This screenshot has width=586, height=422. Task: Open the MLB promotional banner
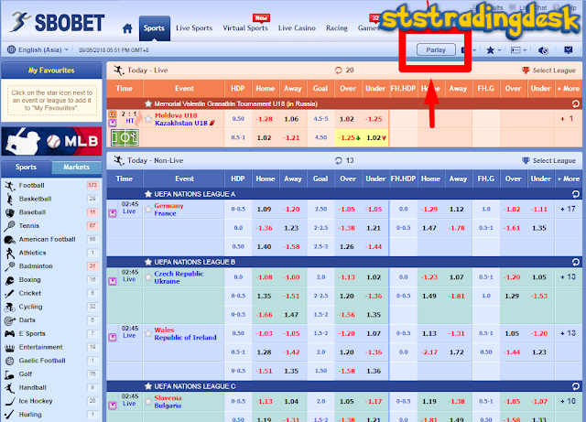tap(51, 141)
